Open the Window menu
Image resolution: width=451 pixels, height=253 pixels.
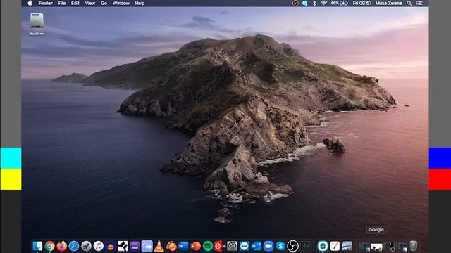point(121,3)
